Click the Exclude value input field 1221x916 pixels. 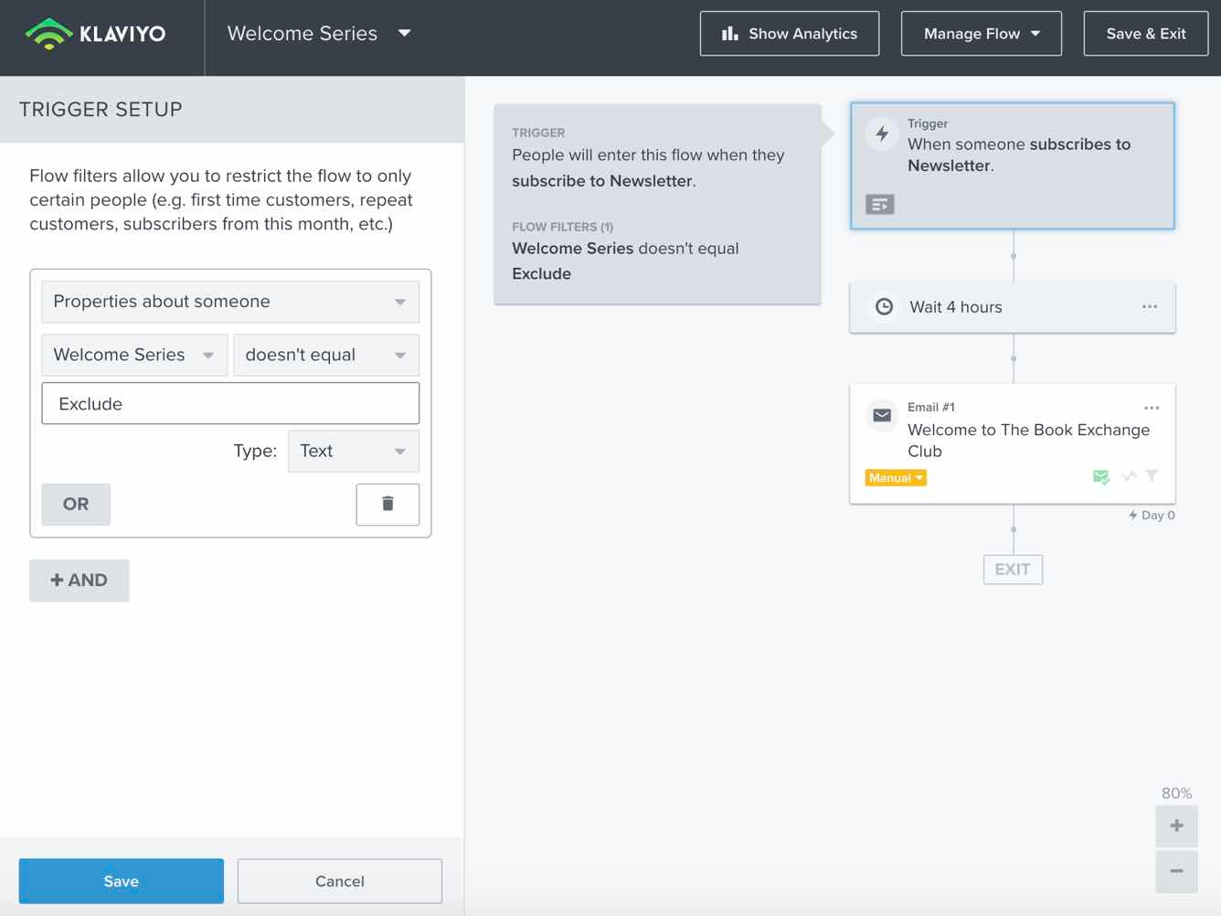point(230,404)
